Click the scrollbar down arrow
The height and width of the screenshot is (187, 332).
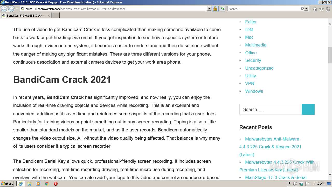point(330,174)
